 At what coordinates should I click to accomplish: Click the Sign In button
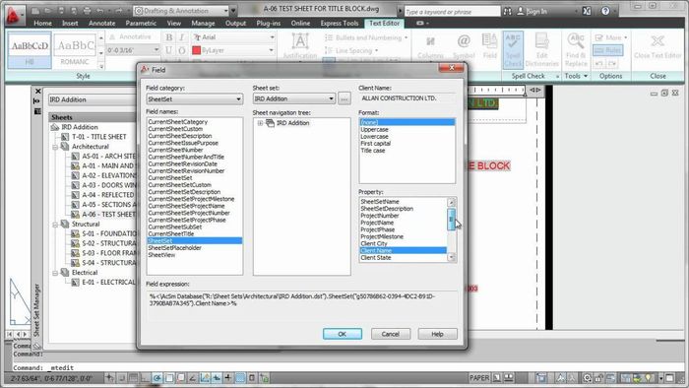point(532,12)
